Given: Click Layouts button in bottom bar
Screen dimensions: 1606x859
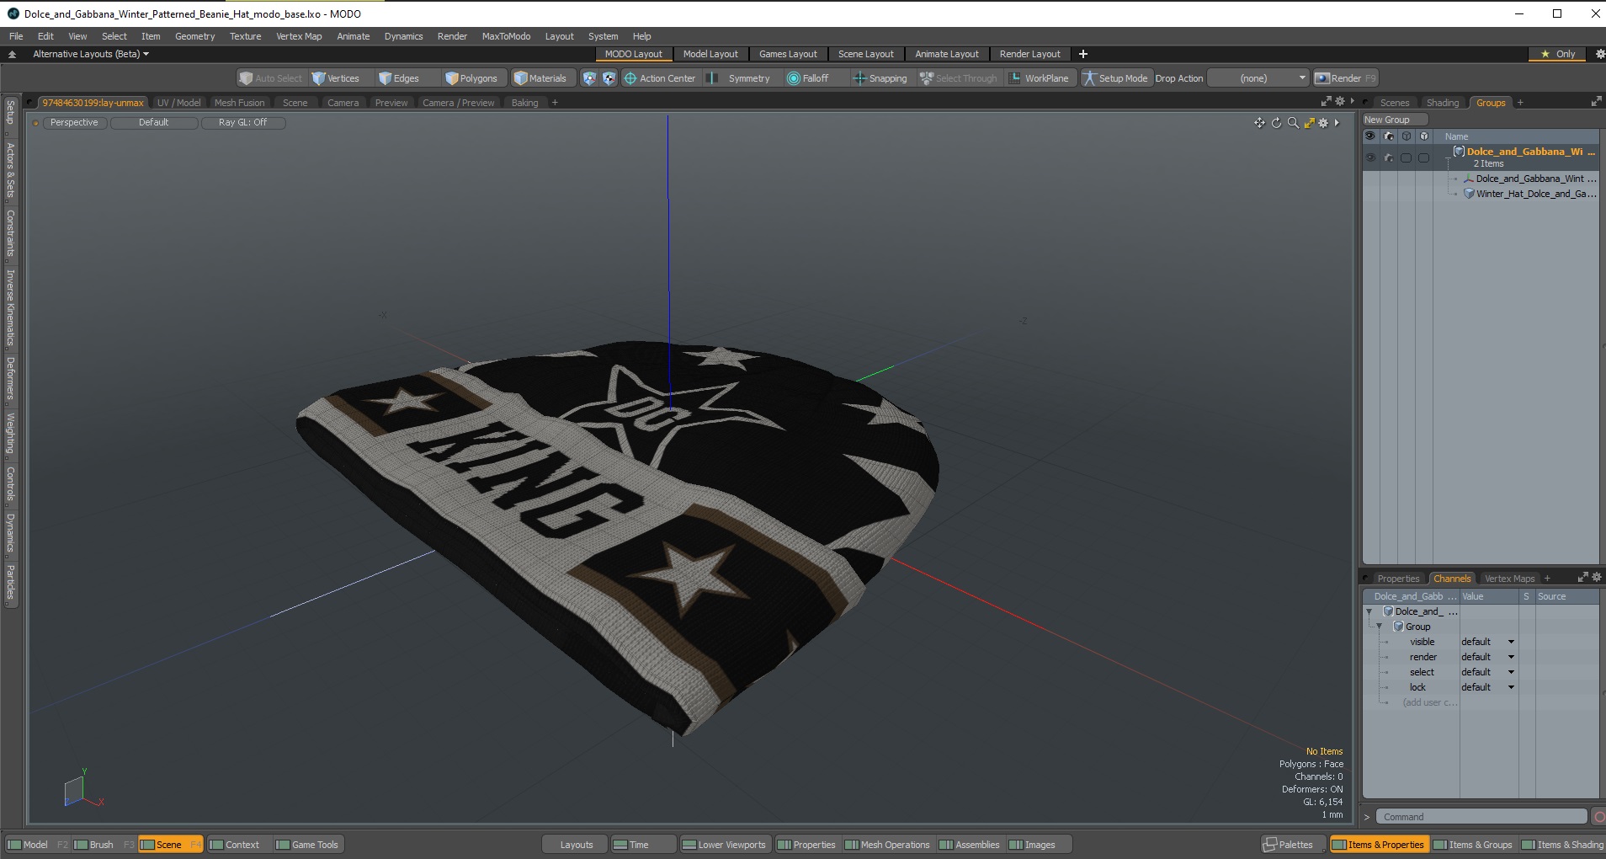Looking at the screenshot, I should pos(576,845).
